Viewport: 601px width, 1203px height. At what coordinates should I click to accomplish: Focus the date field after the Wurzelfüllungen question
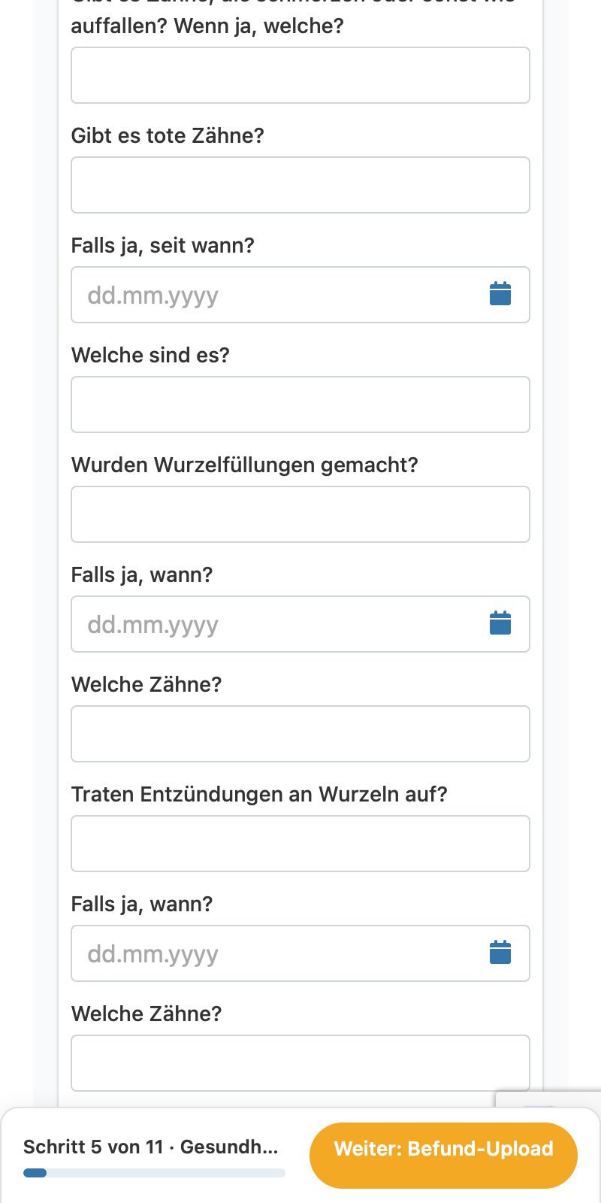pyautogui.click(x=300, y=624)
